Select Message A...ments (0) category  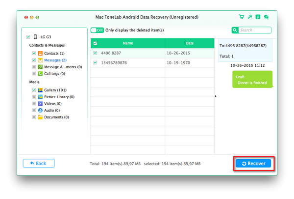pyautogui.click(x=63, y=67)
